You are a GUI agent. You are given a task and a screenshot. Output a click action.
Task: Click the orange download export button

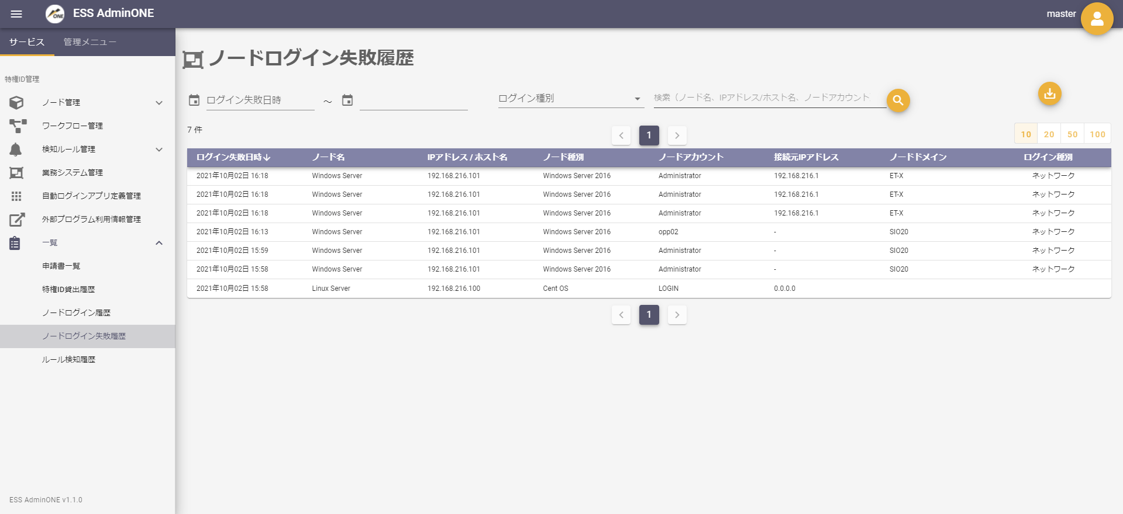pyautogui.click(x=1049, y=93)
